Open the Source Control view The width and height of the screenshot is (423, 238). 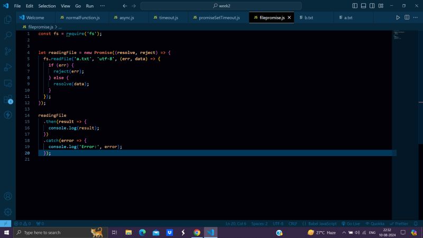point(8,51)
